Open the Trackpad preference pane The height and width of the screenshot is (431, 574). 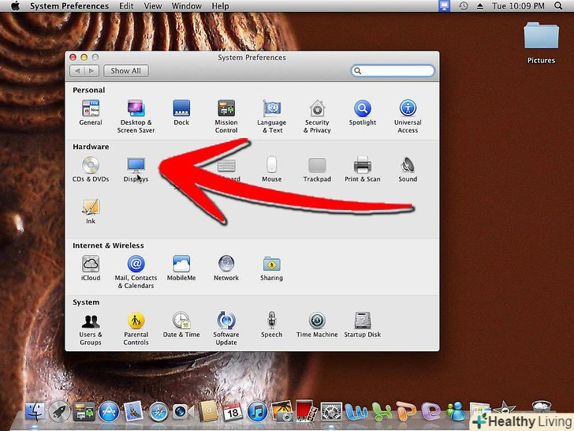pyautogui.click(x=317, y=169)
